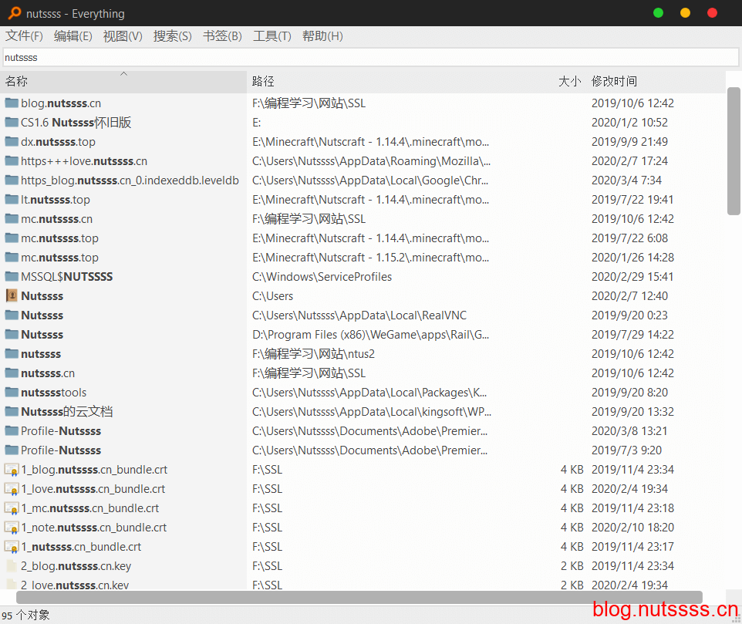Click the file icon of 2_blog.nutssss.cn.key
The image size is (742, 624).
point(12,566)
